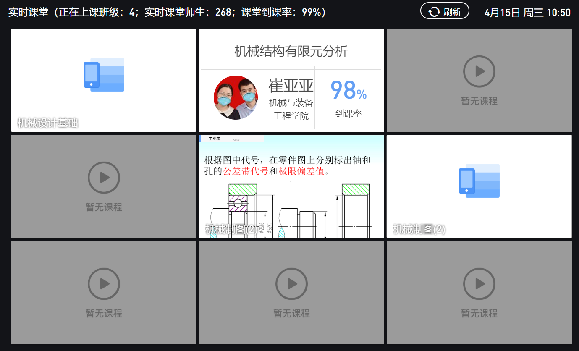Image resolution: width=579 pixels, height=351 pixels.
Task: Click the device icon in right 机械制图(2) tile
Action: [479, 181]
